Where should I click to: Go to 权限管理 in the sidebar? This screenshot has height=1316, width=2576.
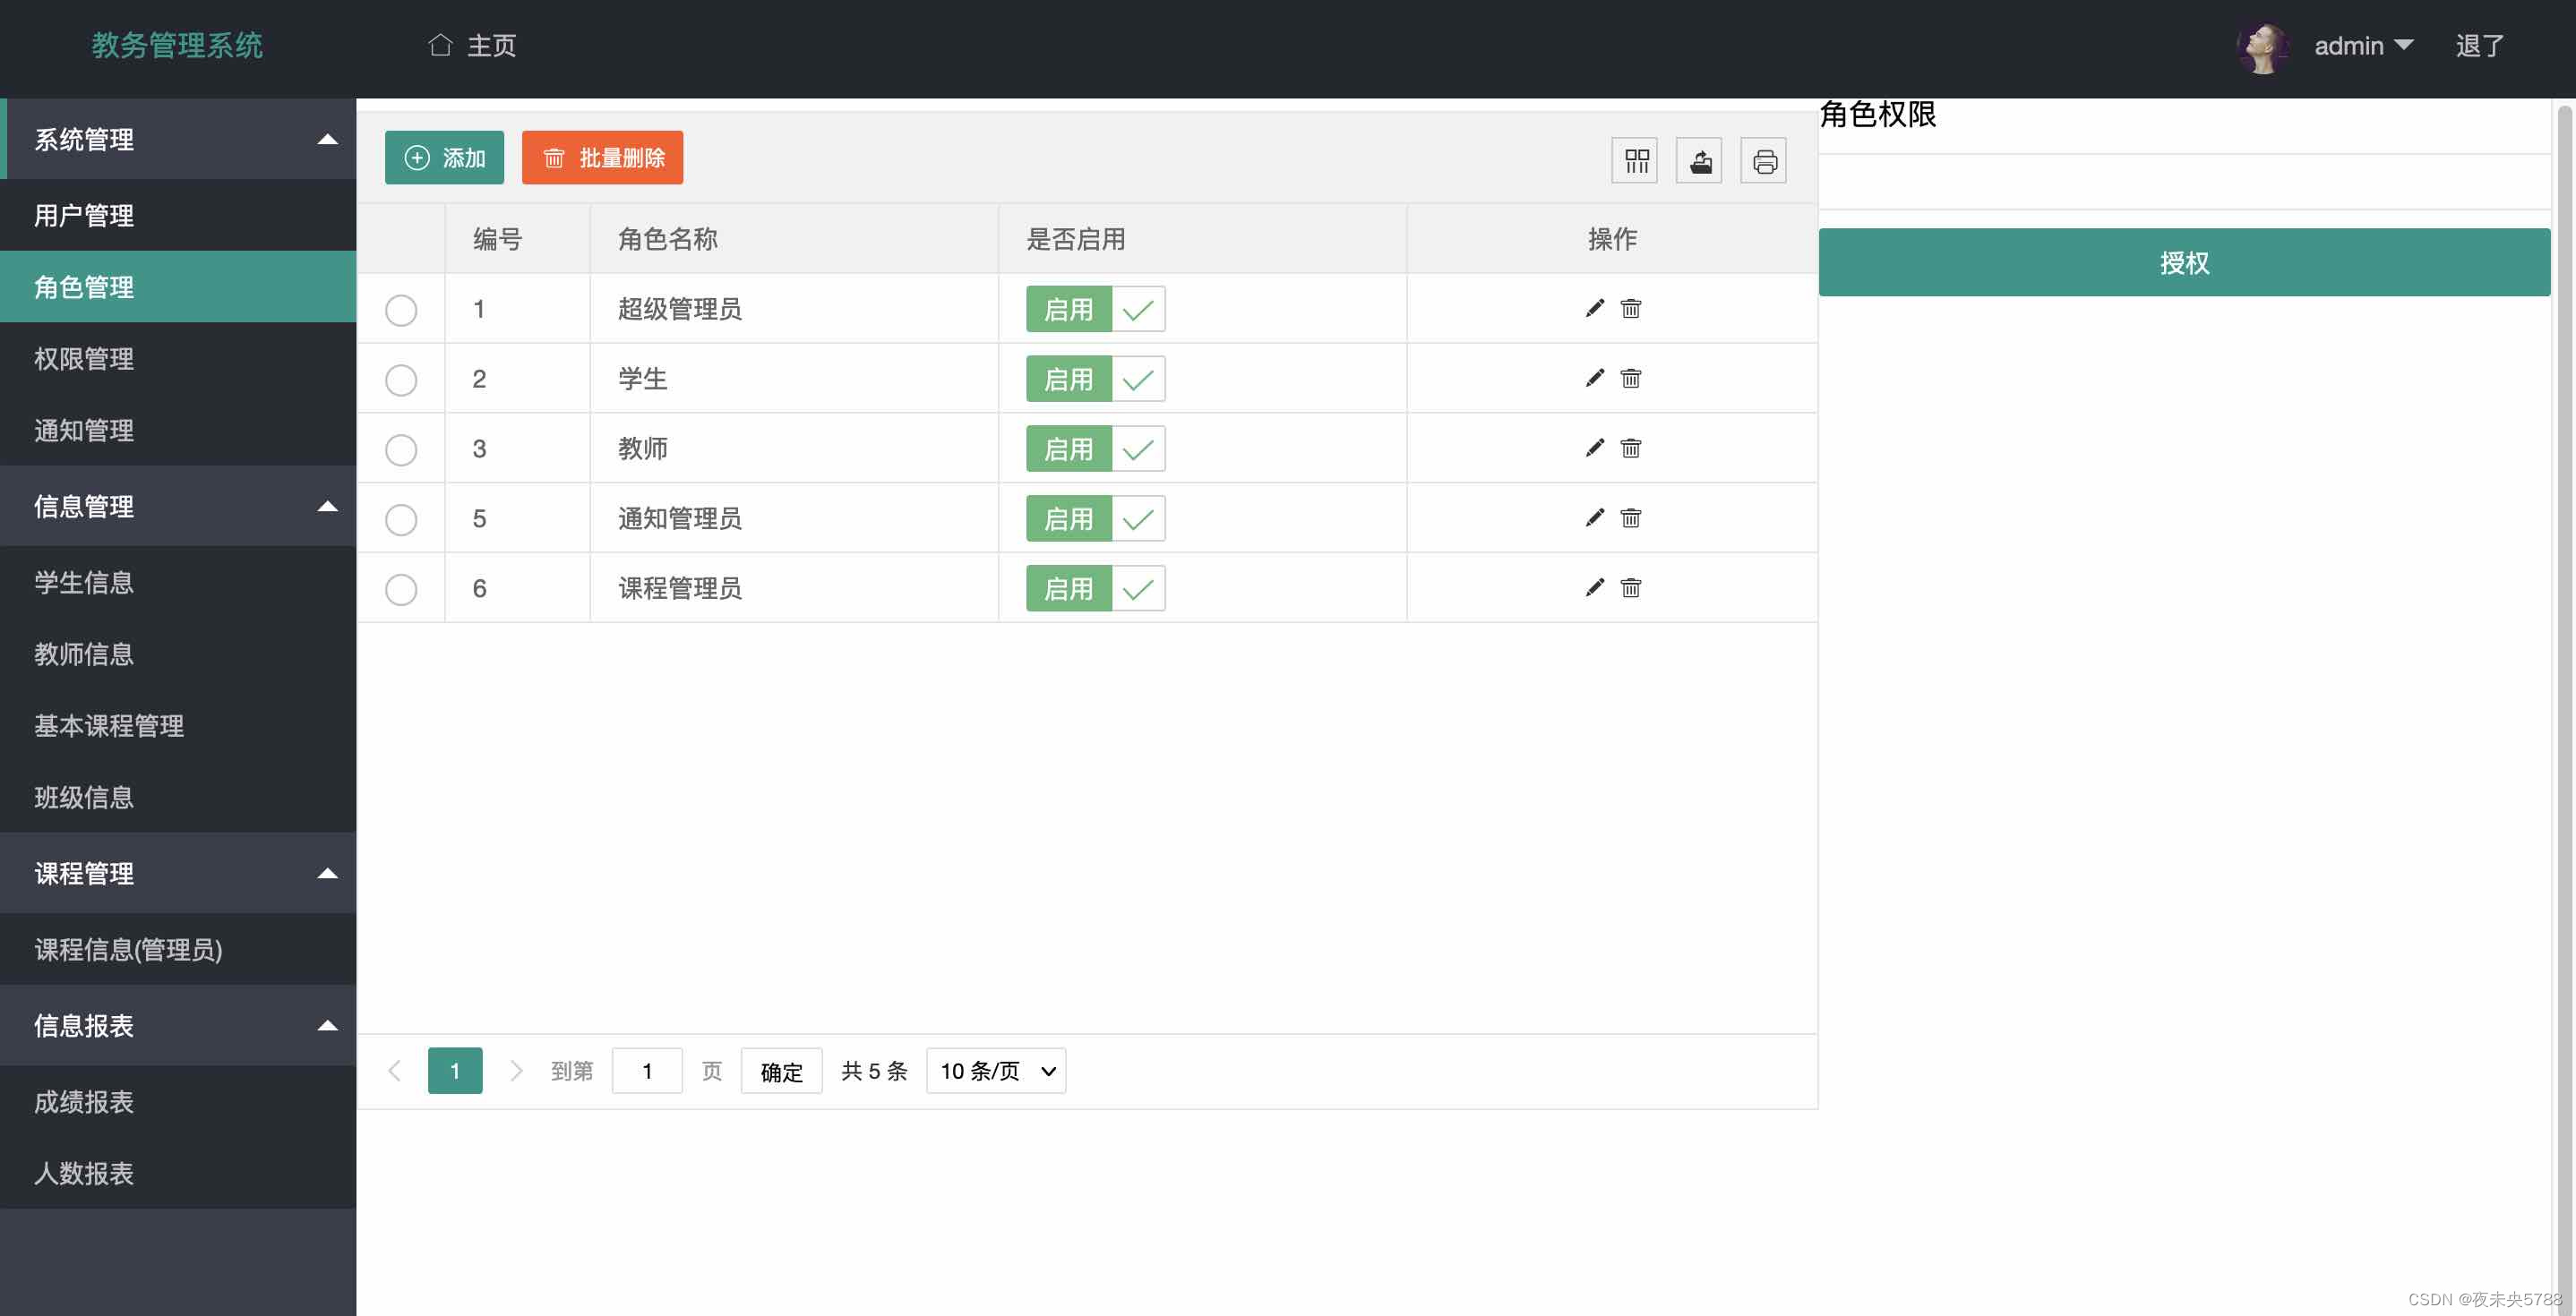pos(84,359)
